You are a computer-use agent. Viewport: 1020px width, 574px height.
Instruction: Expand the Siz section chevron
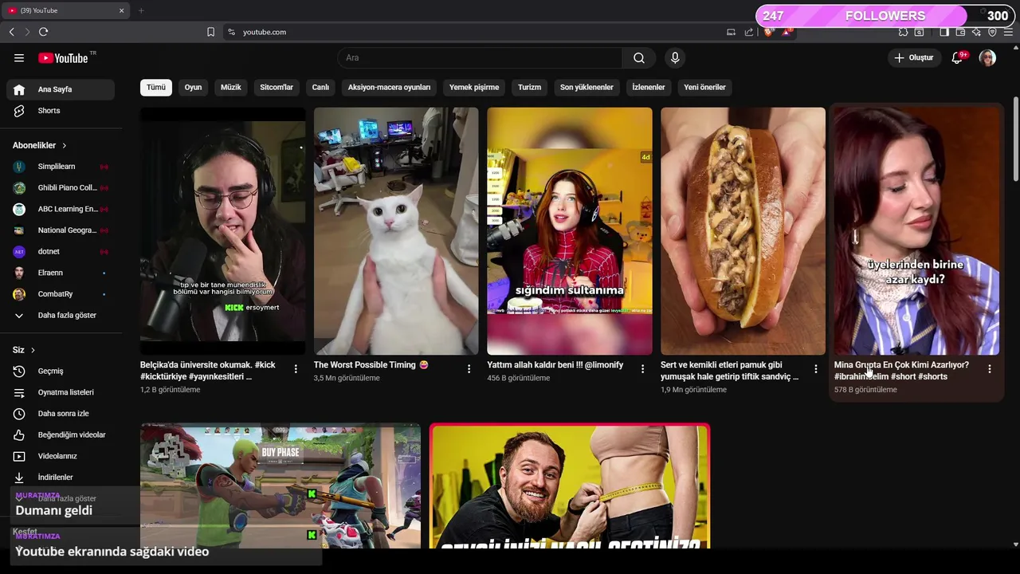(x=33, y=350)
